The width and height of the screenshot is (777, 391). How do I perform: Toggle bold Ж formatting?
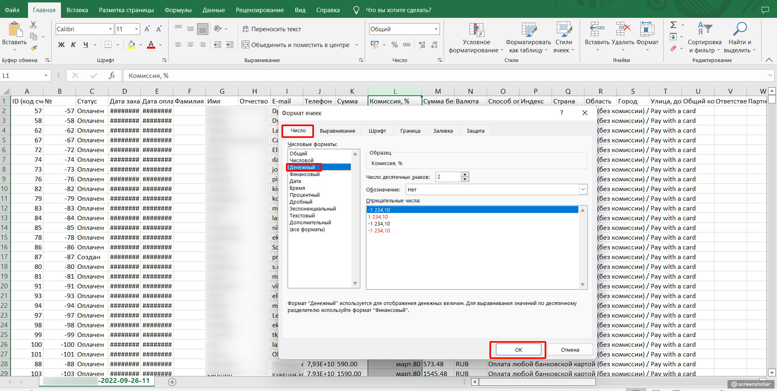coord(61,45)
